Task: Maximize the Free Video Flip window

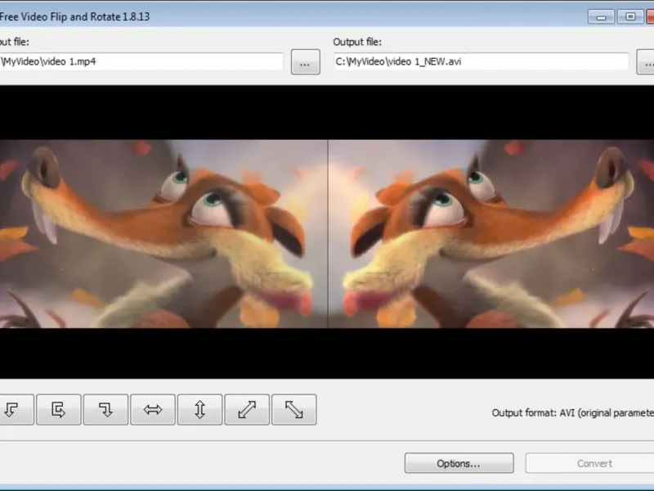Action: (630, 16)
